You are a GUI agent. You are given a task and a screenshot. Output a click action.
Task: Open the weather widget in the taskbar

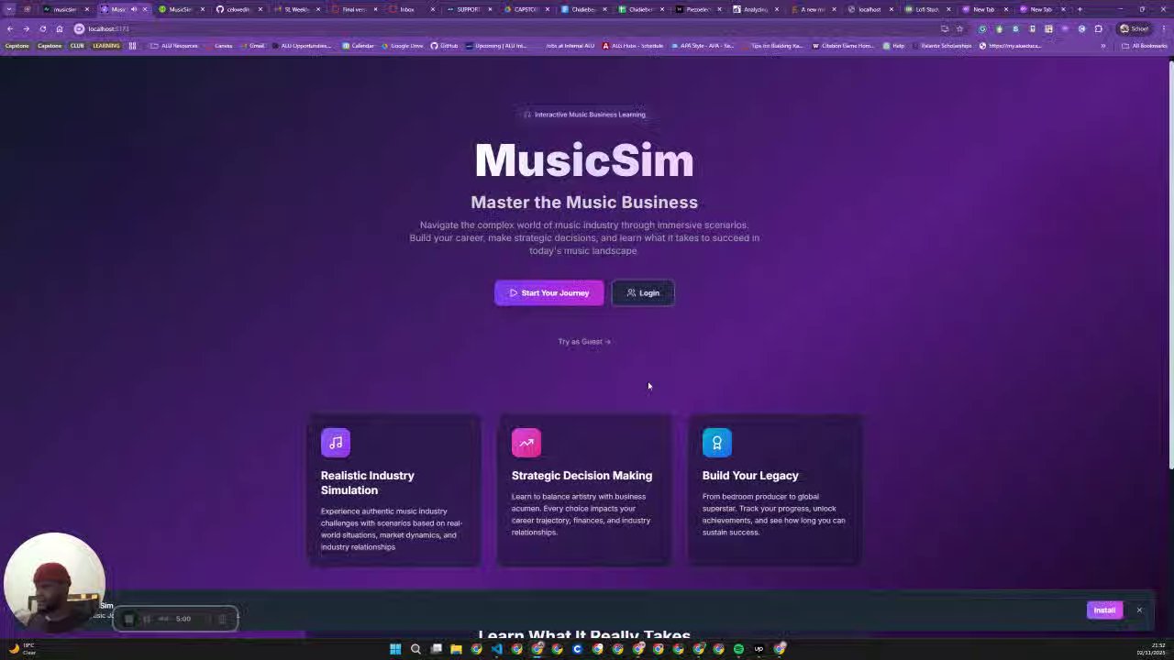pyautogui.click(x=21, y=649)
